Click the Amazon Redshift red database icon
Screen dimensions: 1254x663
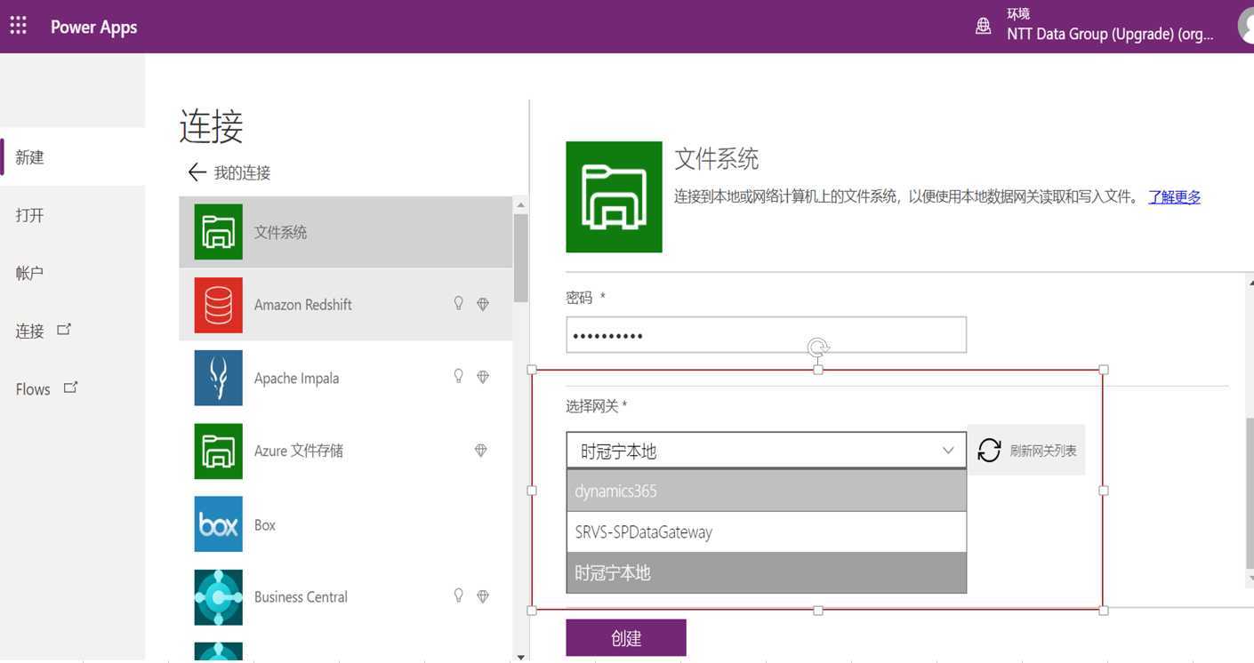[x=218, y=305]
